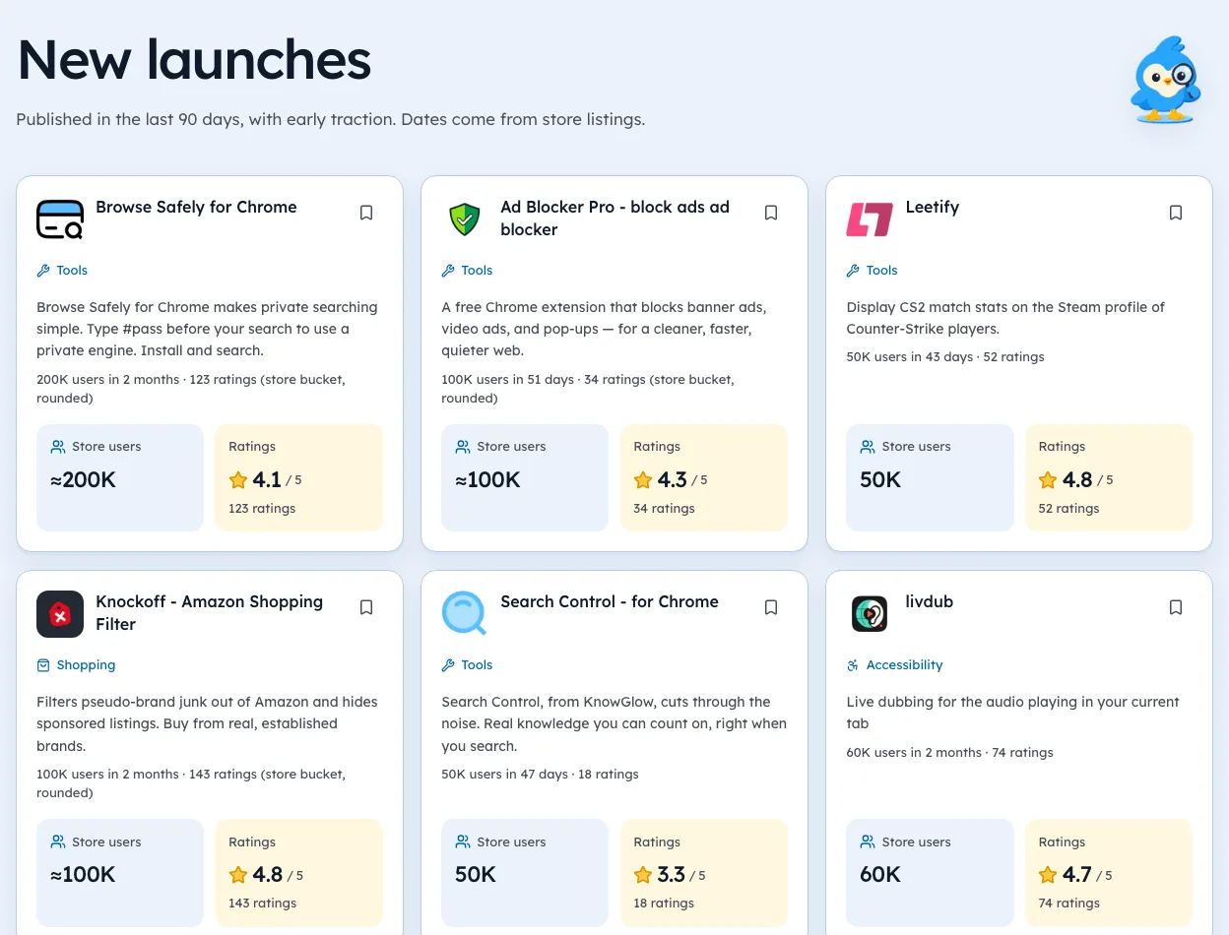Click the pink Leetify logo icon
The width and height of the screenshot is (1229, 935).
pyautogui.click(x=870, y=219)
